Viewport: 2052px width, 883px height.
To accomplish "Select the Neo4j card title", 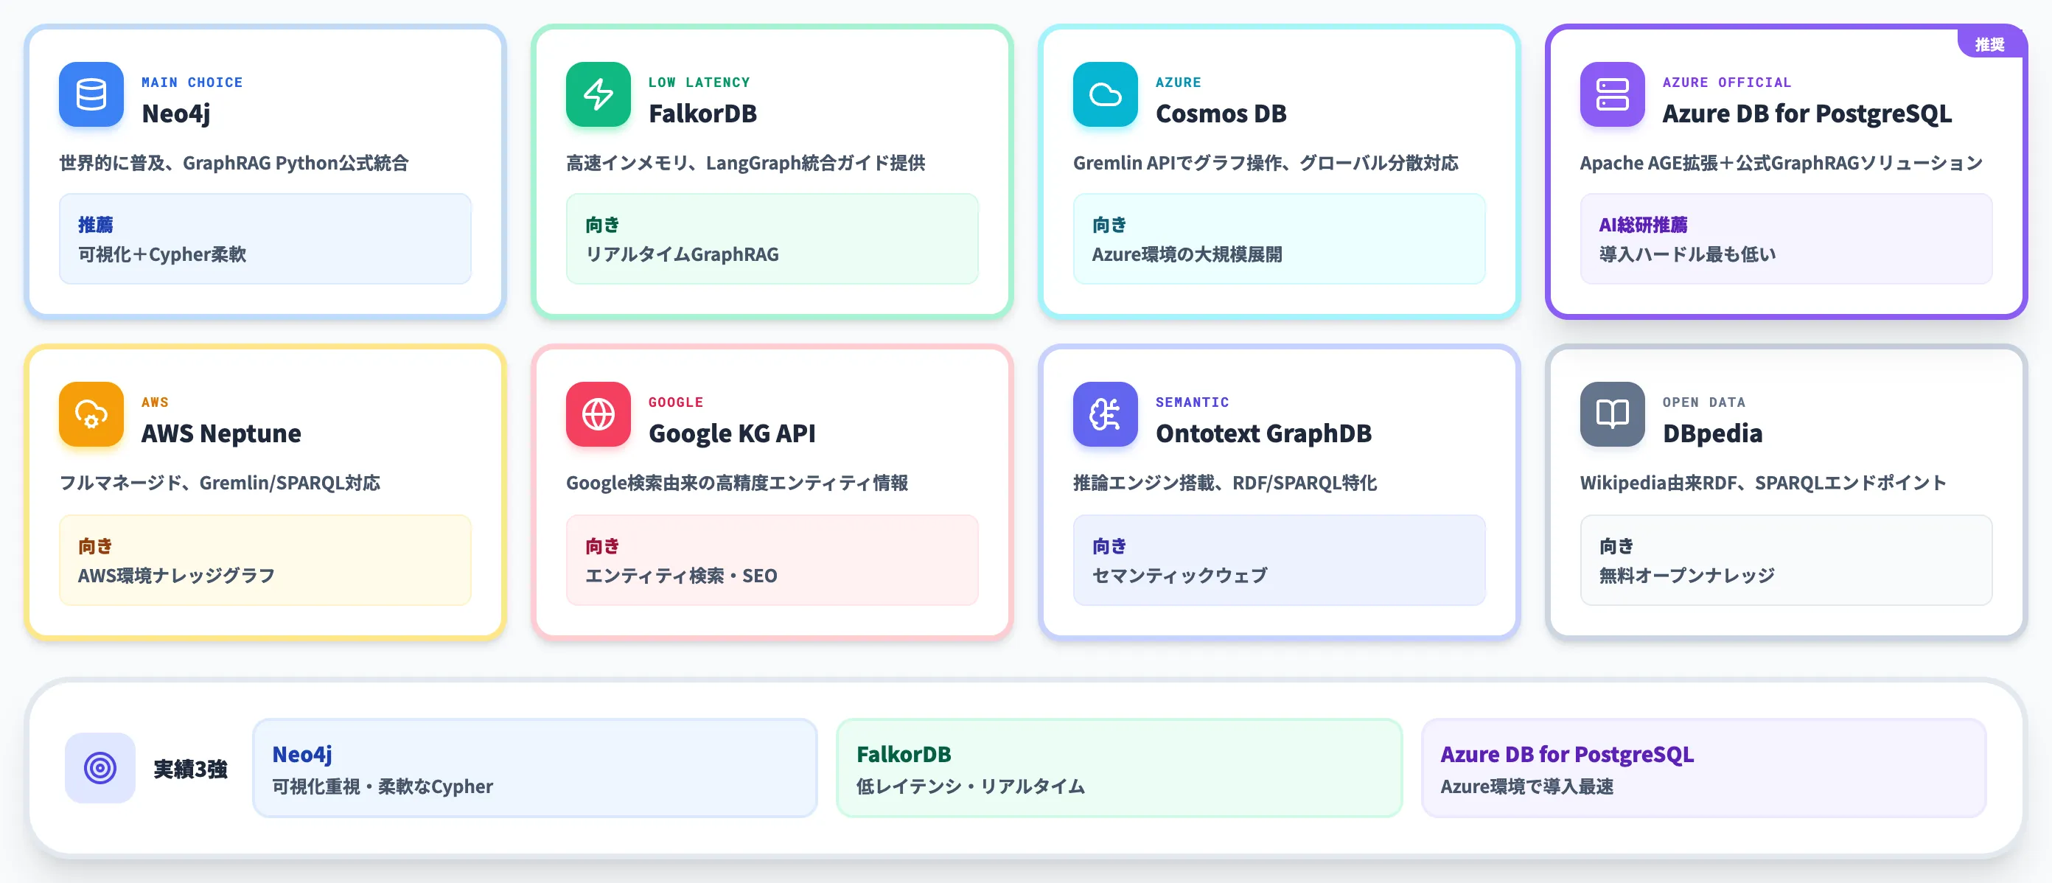I will point(176,114).
